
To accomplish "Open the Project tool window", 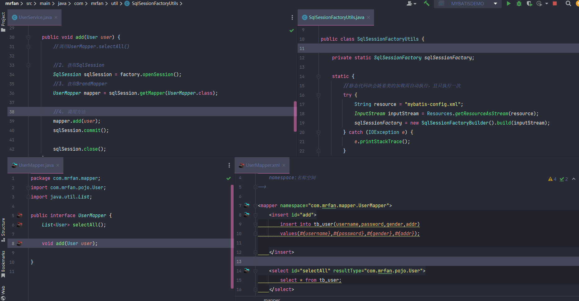I will (x=3, y=22).
